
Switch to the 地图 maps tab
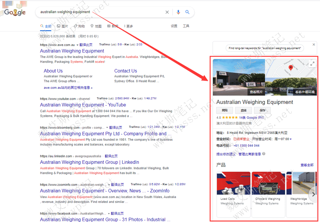tap(96, 26)
